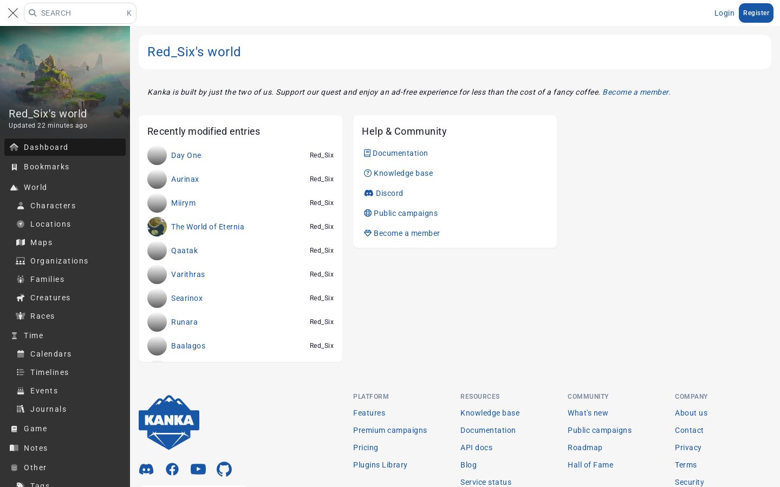Open the YouTube social icon in footer
This screenshot has width=780, height=487.
[198, 469]
